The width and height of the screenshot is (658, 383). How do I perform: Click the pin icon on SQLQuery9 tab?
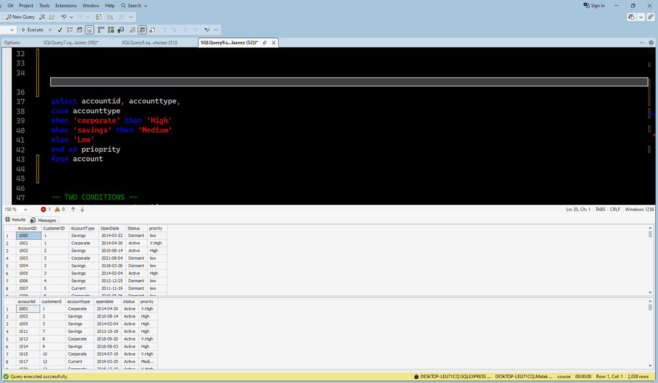point(264,42)
